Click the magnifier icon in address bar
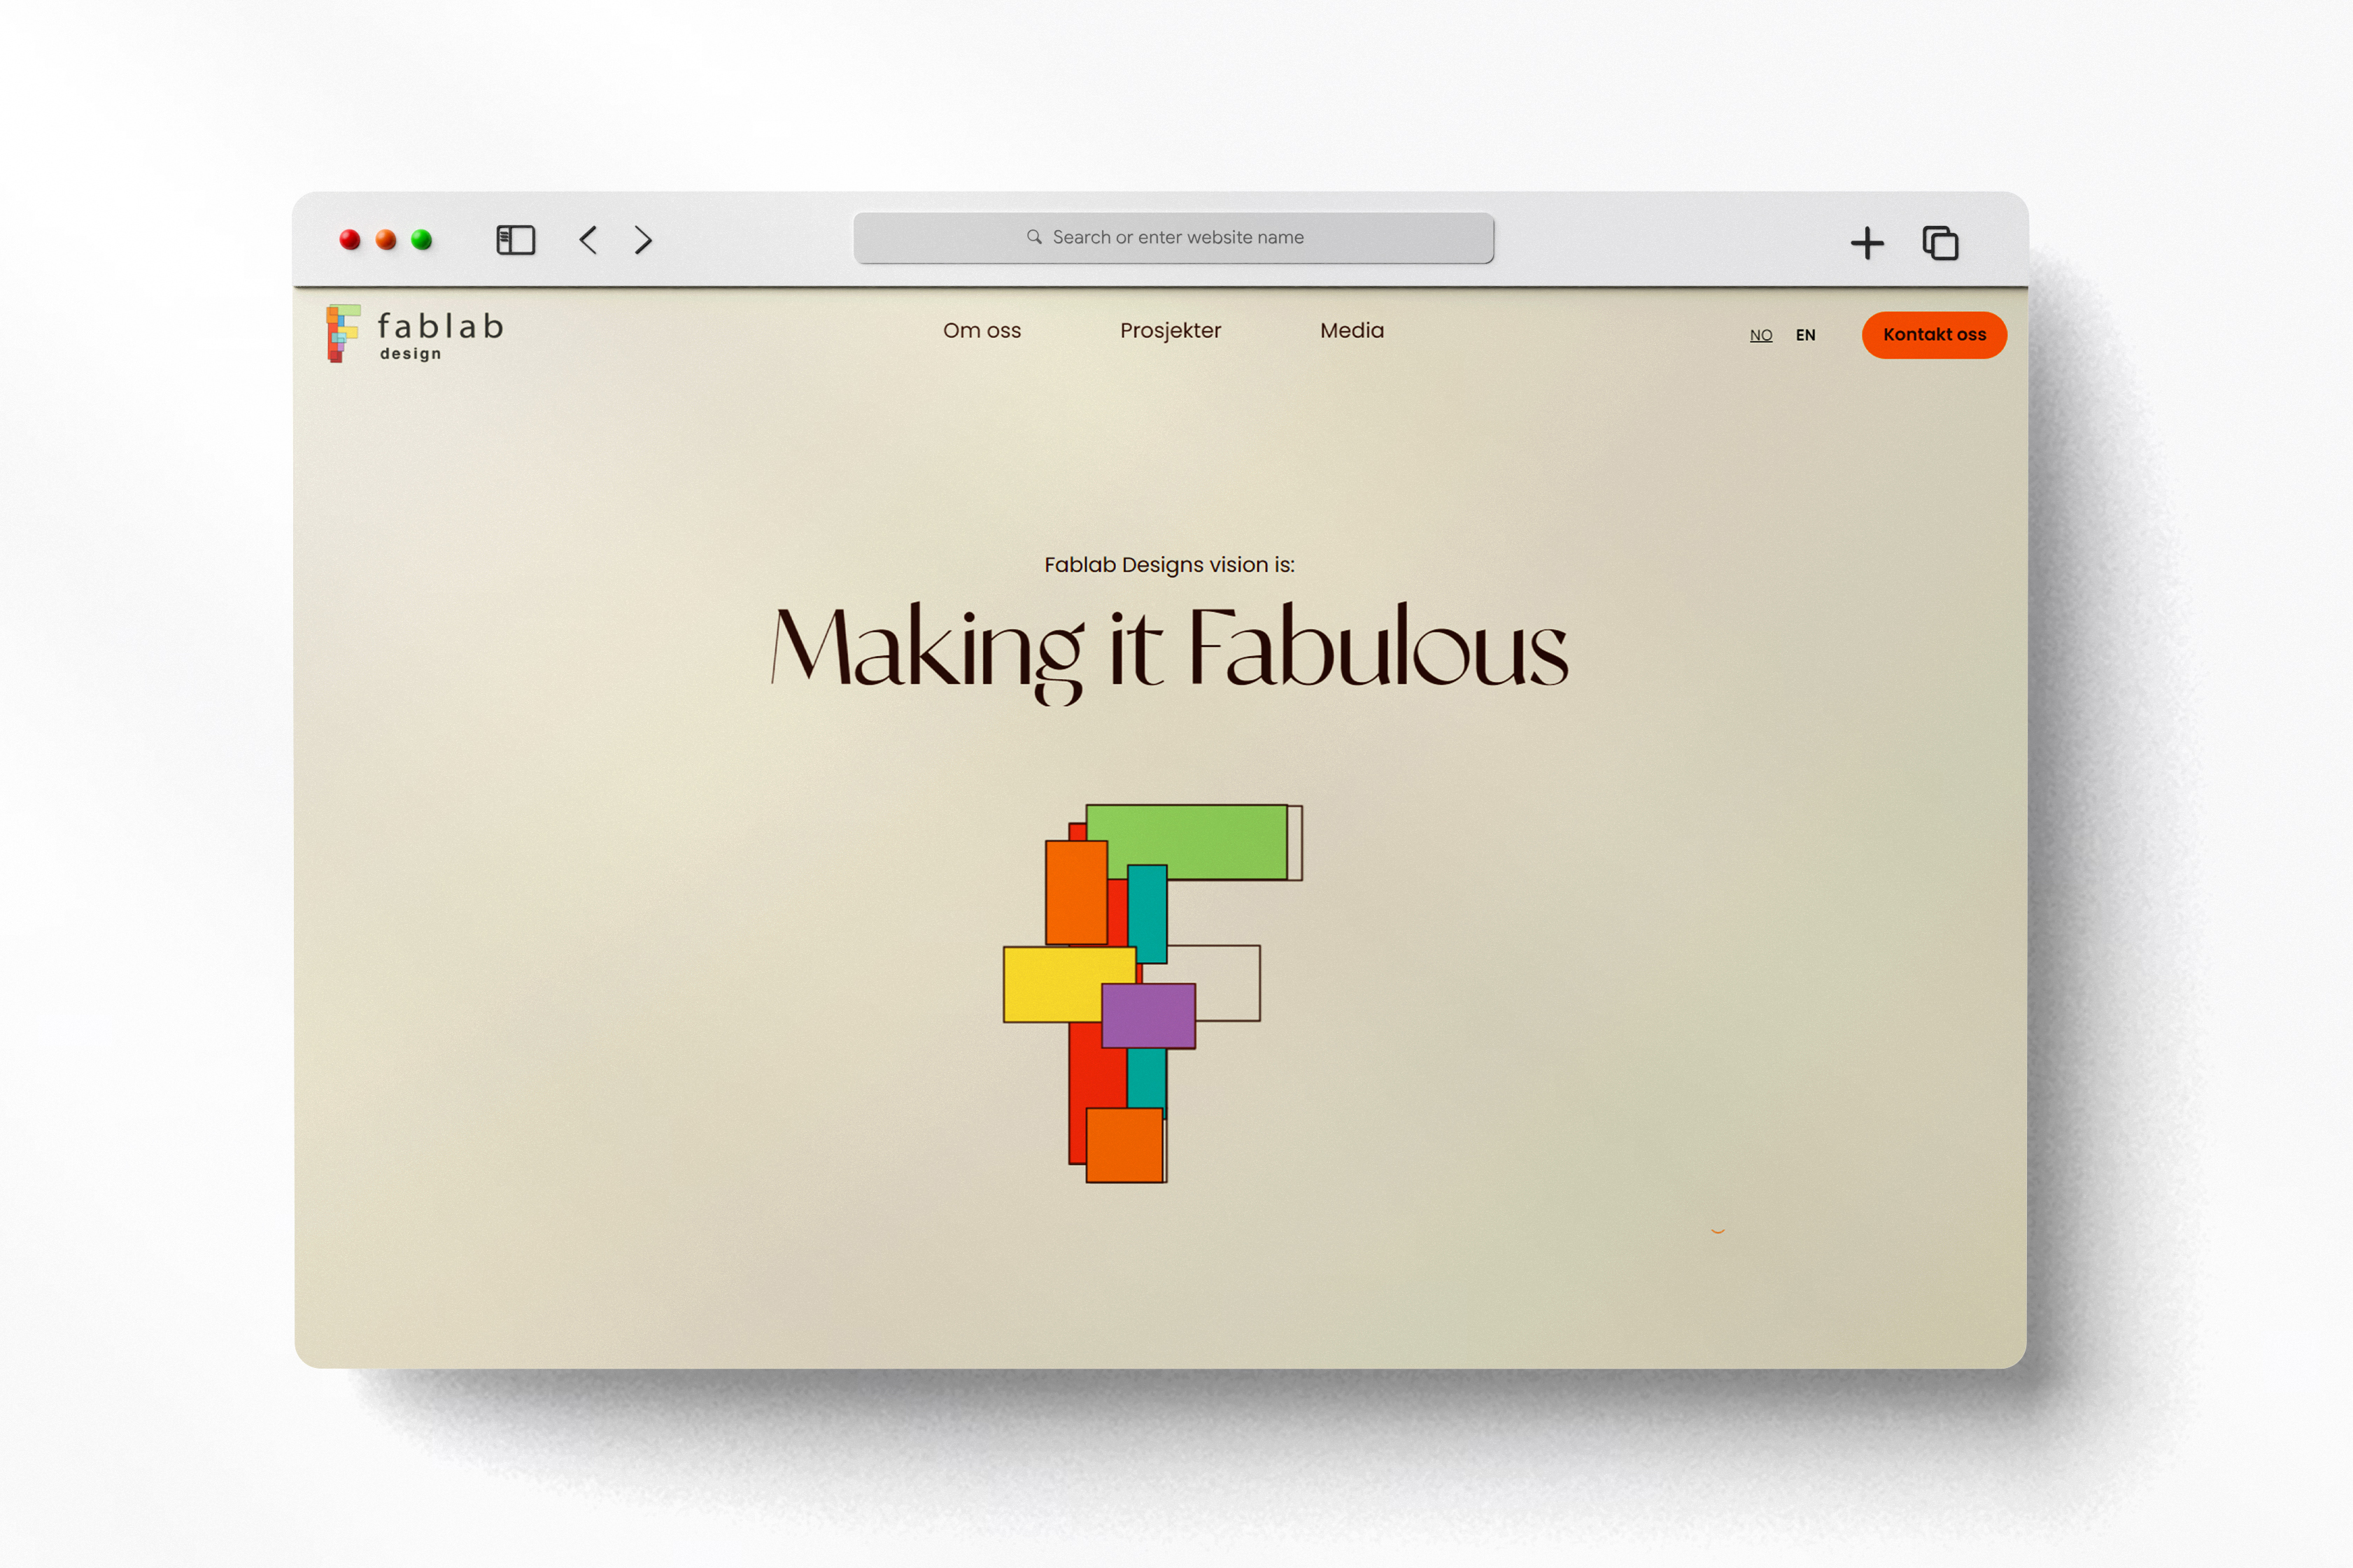The image size is (2353, 1568). (1033, 237)
